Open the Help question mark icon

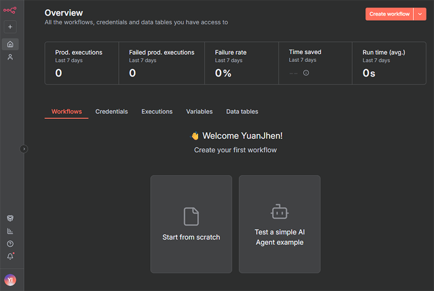[10, 244]
